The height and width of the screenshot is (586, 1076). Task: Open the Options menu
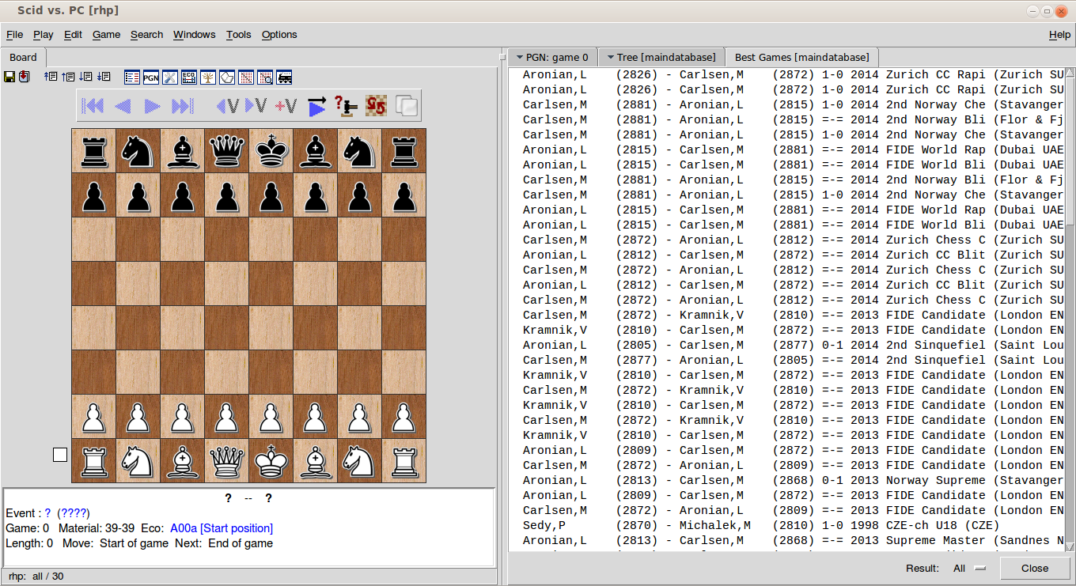pos(279,34)
